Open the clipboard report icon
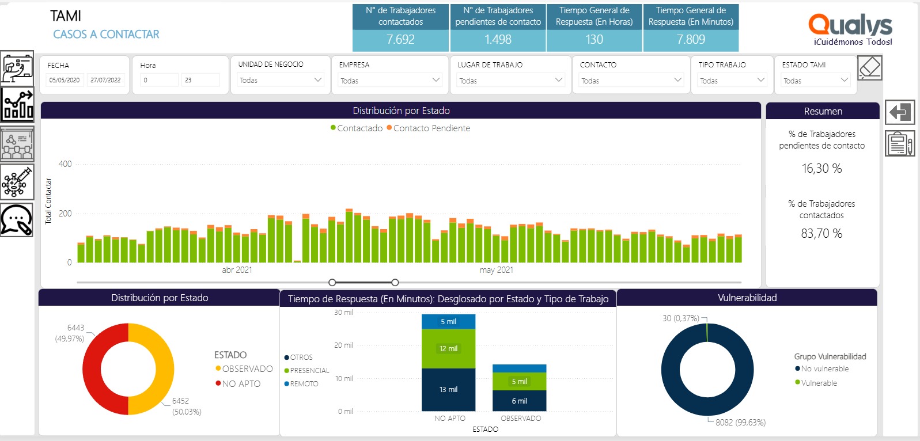The image size is (920, 441). [x=900, y=143]
